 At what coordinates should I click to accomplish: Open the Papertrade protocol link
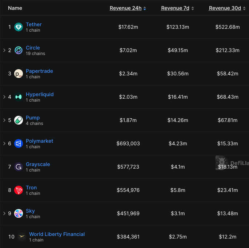coord(39,71)
